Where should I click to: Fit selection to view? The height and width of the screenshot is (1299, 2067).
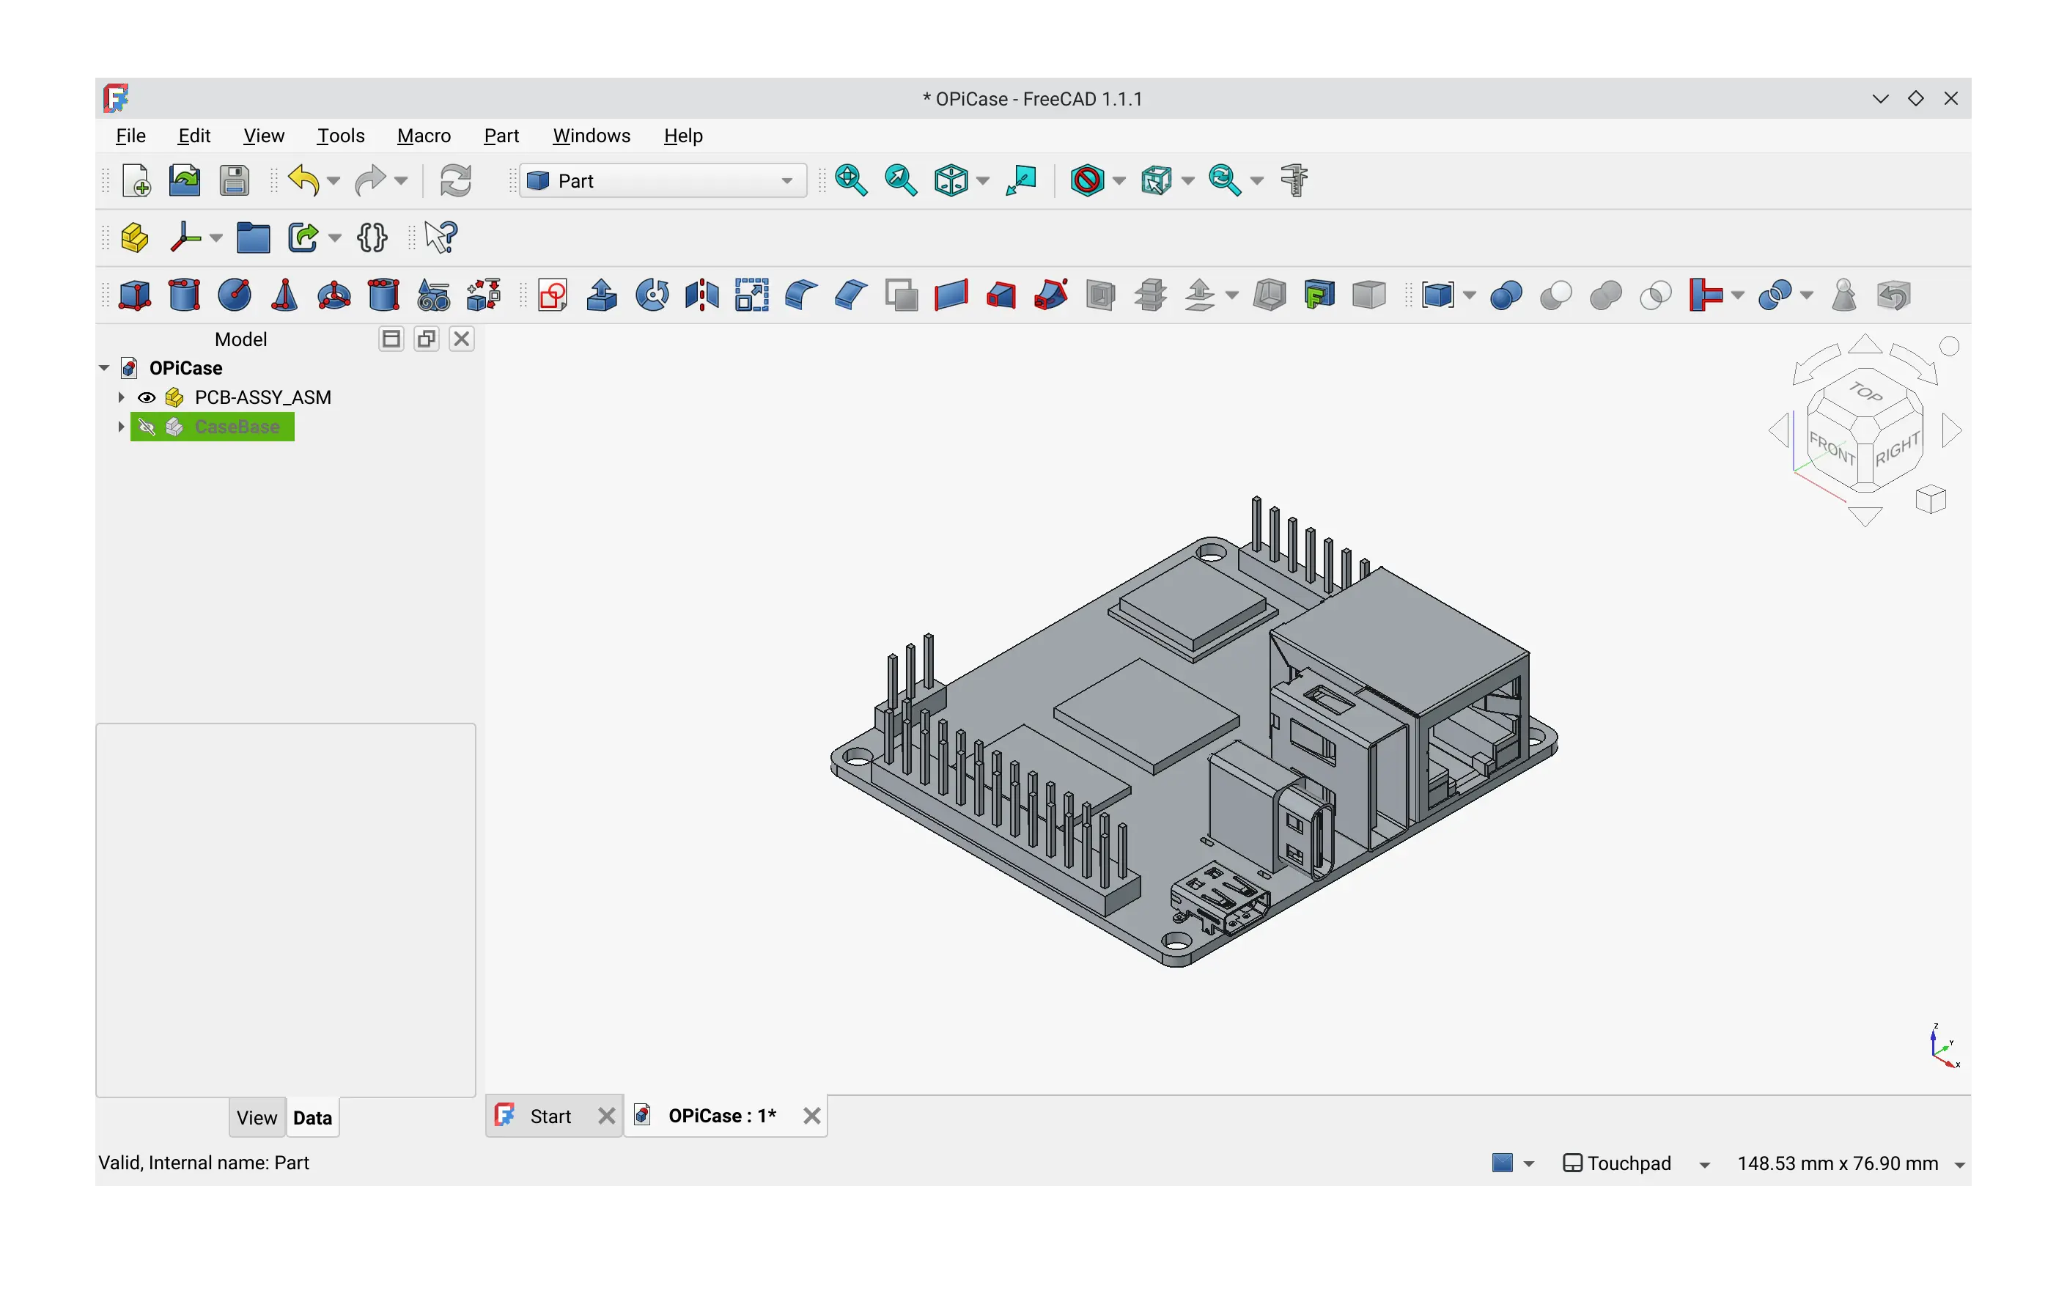coord(900,180)
